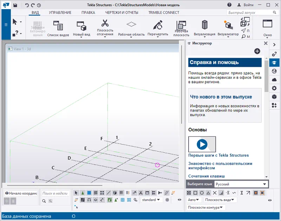Click the magnifier zoom icon in ribbon
The image size is (281, 221).
243,37
